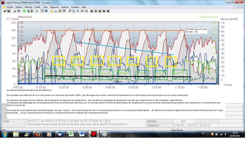Image resolution: width=245 pixels, height=152 pixels.
Task: Open the Afficher menu
Action: [x=28, y=7]
